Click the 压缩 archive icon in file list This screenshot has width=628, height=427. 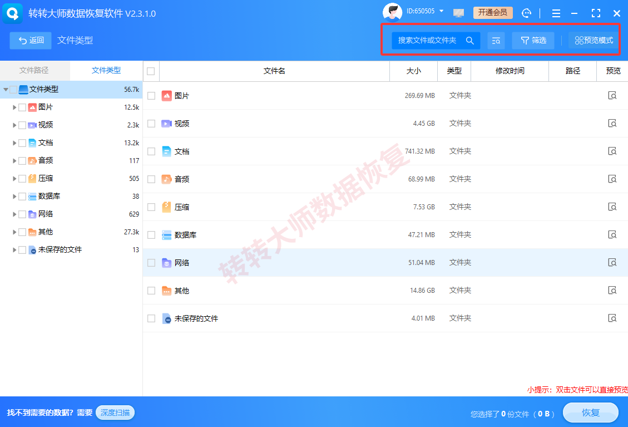tap(167, 207)
